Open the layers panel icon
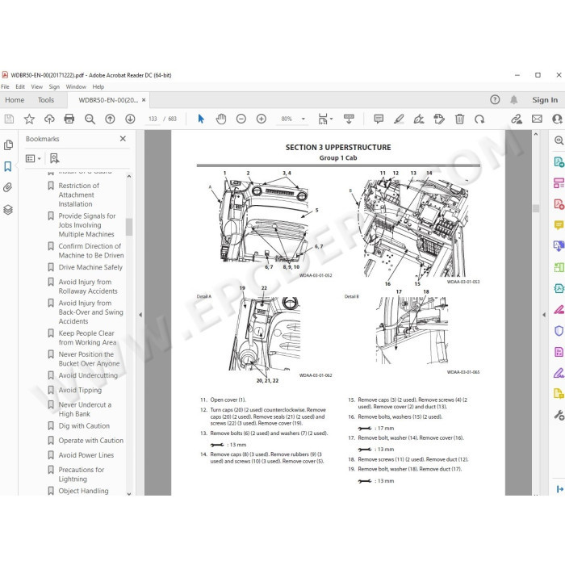 8,209
